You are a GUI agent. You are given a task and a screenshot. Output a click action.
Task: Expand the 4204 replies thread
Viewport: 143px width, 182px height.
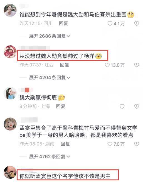(50, 77)
